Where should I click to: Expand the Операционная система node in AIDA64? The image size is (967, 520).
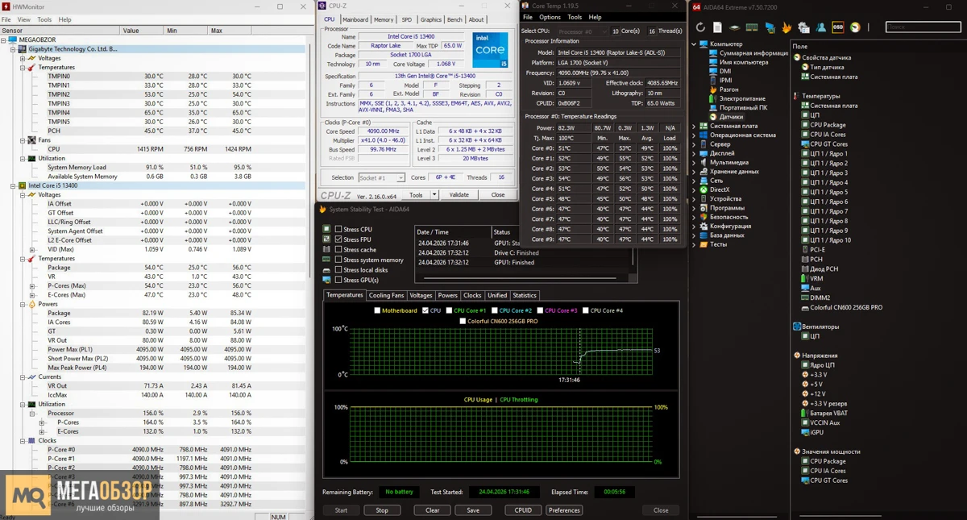point(694,135)
